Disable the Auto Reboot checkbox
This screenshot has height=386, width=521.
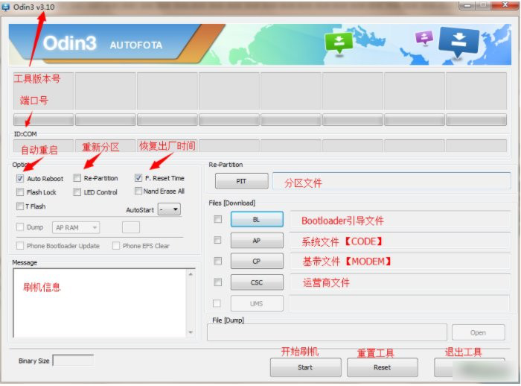[20, 178]
